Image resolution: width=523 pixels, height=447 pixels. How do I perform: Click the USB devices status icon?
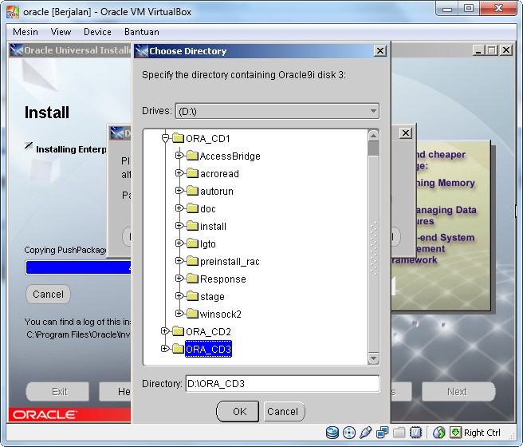tap(366, 433)
